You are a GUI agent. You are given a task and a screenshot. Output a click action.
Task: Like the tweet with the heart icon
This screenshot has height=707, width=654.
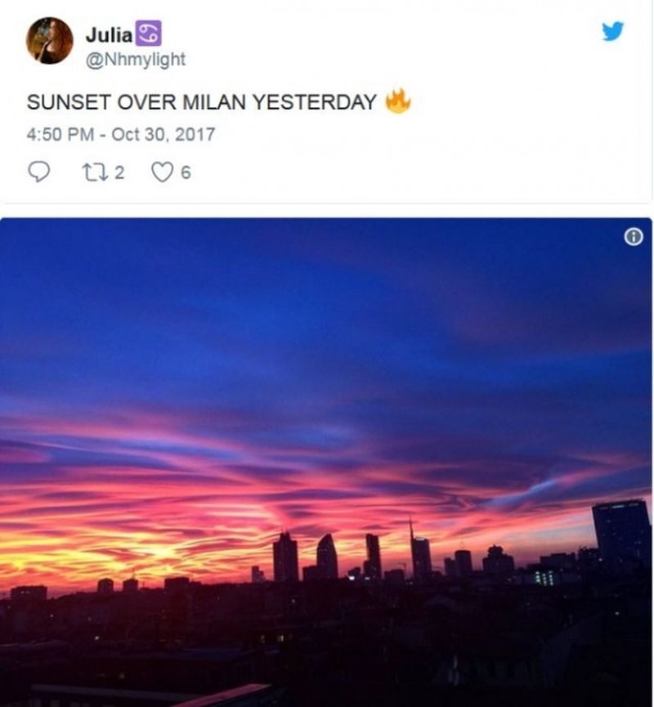tap(163, 172)
